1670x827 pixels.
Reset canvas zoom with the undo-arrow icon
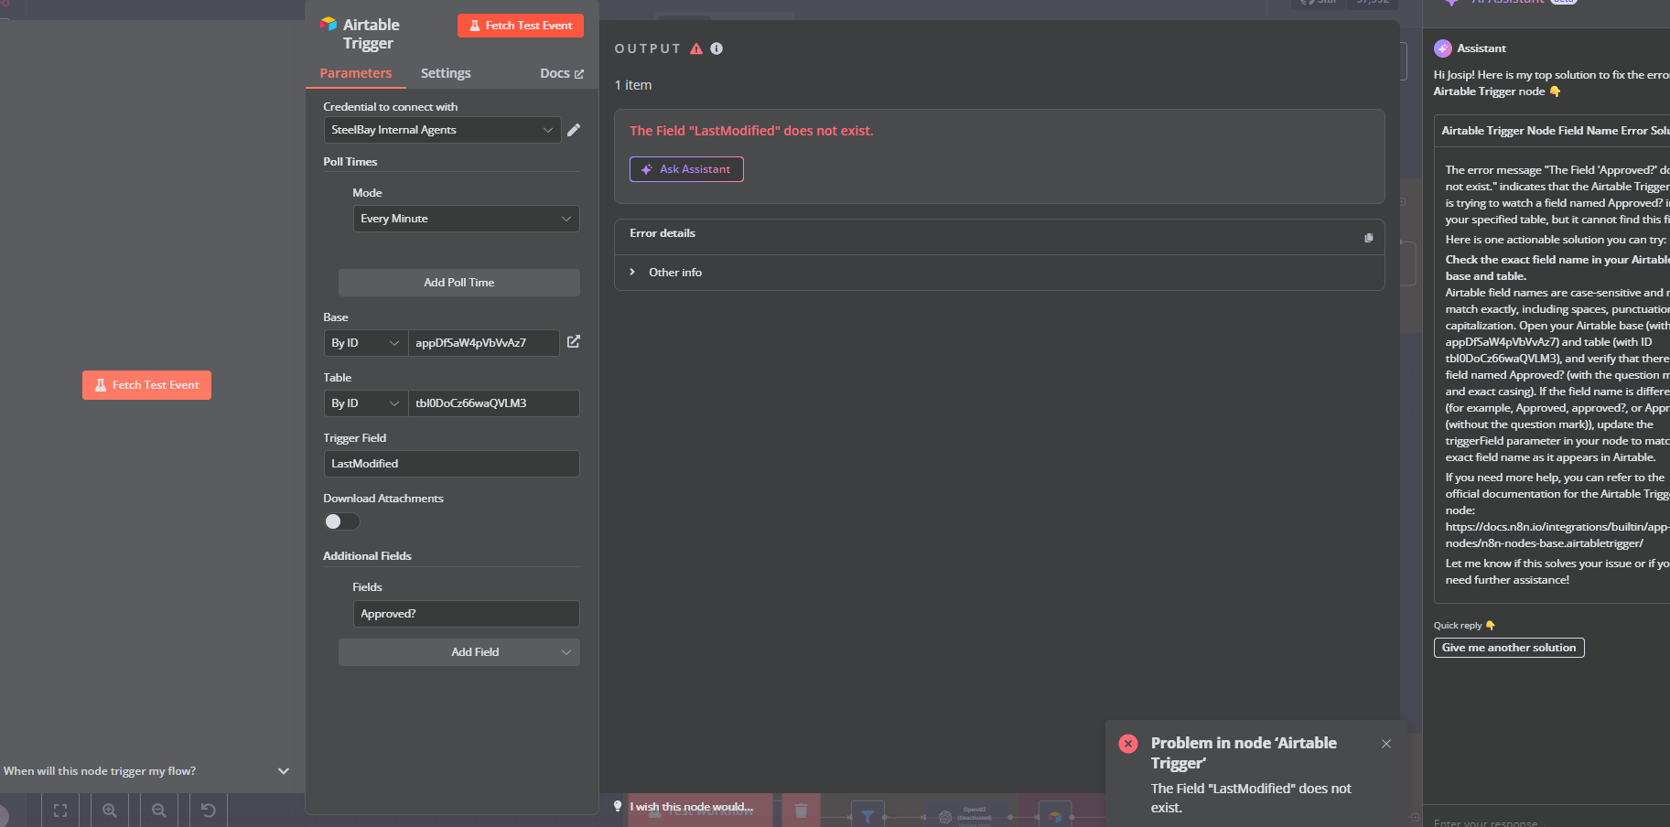209,811
